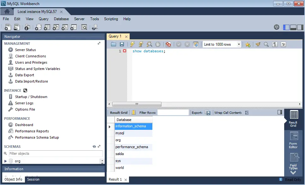This screenshot has width=305, height=185.
Task: Click the Create New Schema toolbar icon
Action: (x=38, y=27)
